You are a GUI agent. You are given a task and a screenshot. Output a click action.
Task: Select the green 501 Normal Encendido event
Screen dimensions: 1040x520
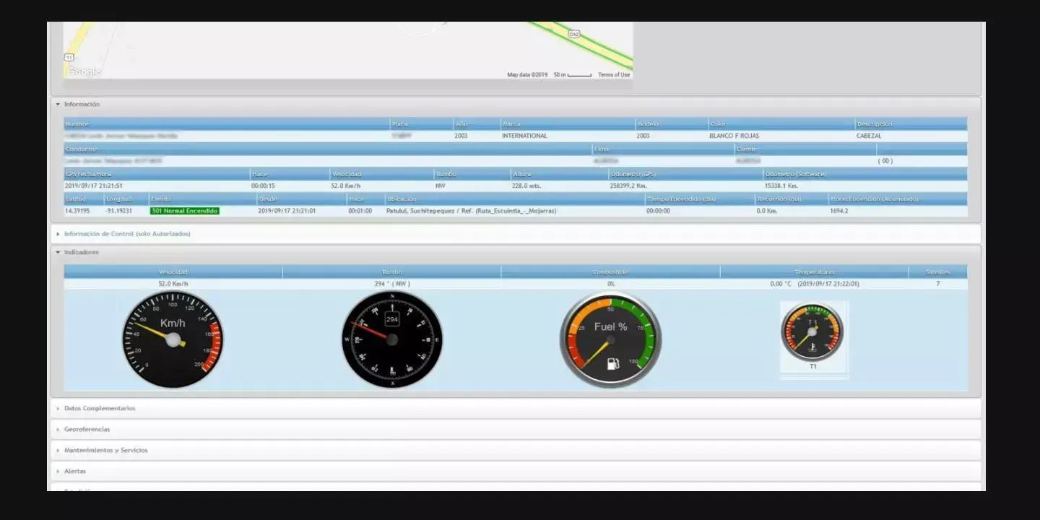click(x=184, y=211)
